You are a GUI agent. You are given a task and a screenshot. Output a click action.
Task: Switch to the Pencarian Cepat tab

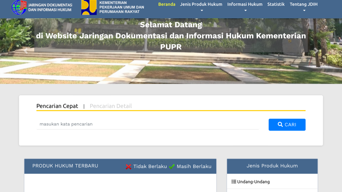click(57, 106)
